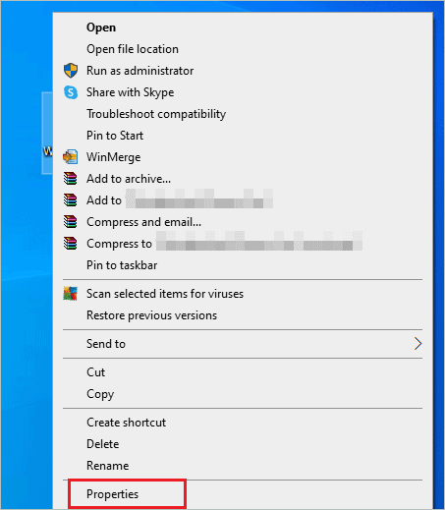Click the antivirus icon beside Scan selected items

[x=71, y=294]
